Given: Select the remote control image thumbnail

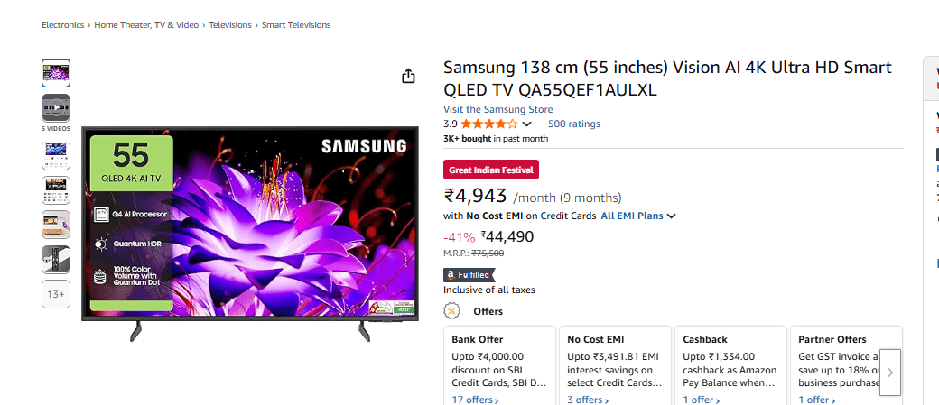Looking at the screenshot, I should tap(55, 260).
